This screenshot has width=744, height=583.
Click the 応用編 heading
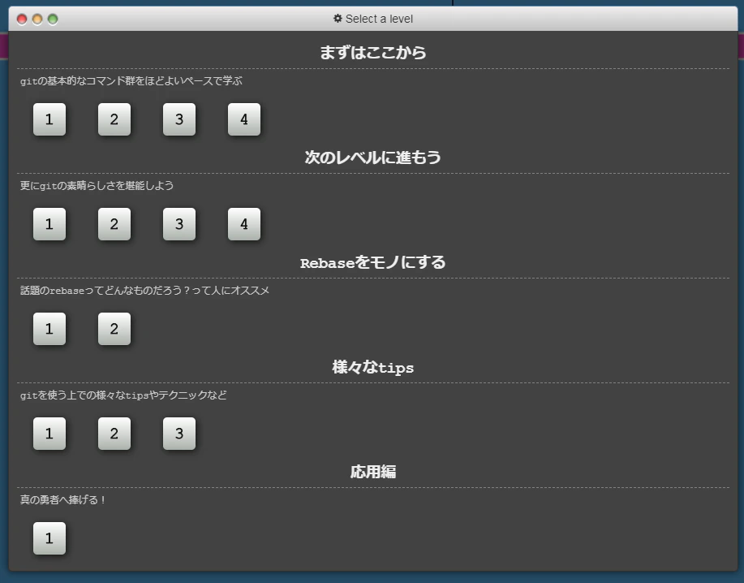(373, 472)
